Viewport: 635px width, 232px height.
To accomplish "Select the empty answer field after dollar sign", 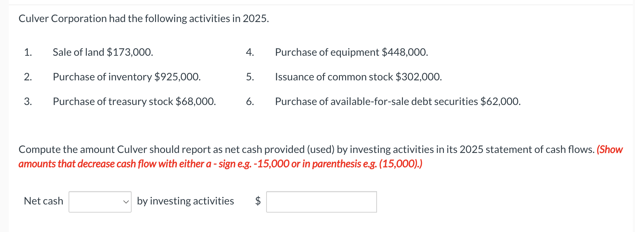I will tap(321, 202).
